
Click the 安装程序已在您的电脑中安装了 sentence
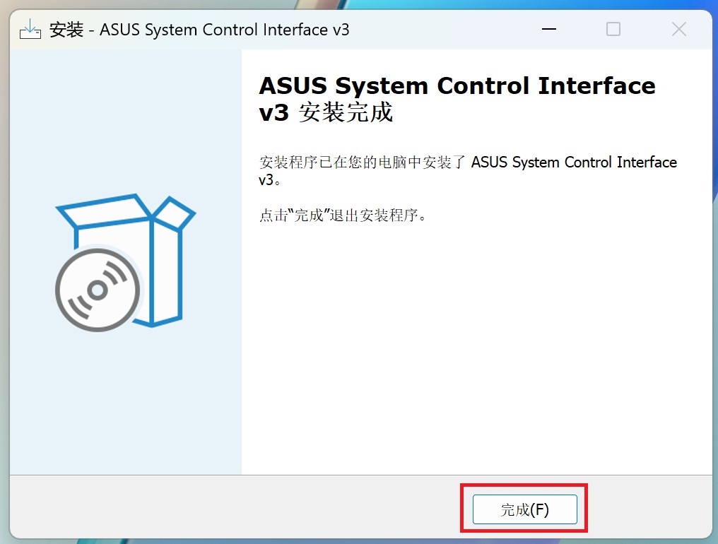click(363, 162)
